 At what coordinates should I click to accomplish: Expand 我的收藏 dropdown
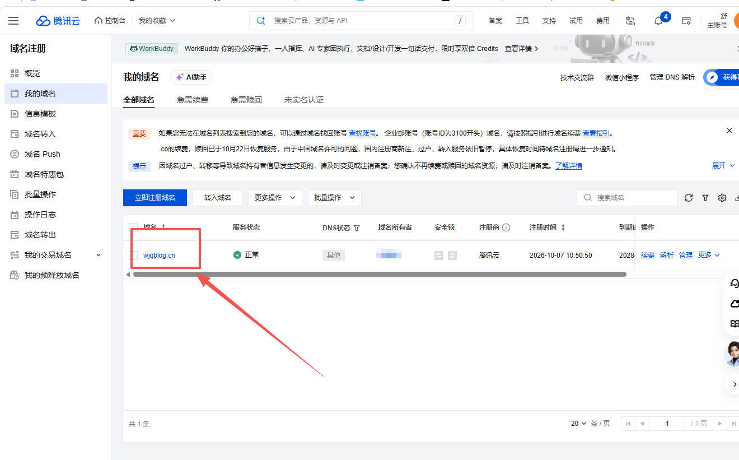[157, 21]
